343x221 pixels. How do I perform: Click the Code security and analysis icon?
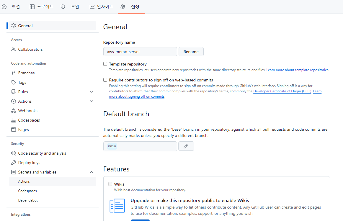click(x=14, y=153)
